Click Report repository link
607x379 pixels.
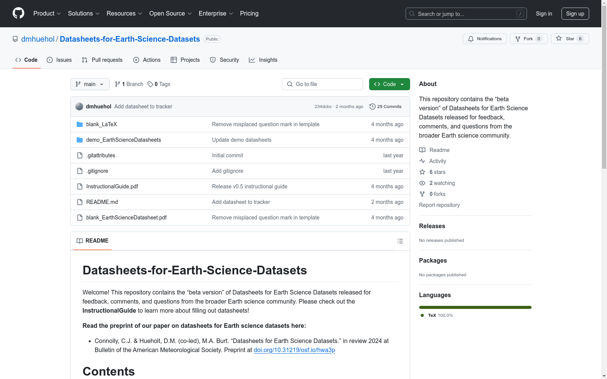[x=439, y=205]
